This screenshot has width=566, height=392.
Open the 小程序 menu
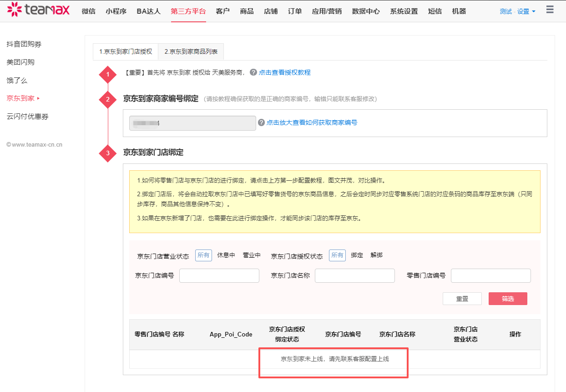coord(116,11)
